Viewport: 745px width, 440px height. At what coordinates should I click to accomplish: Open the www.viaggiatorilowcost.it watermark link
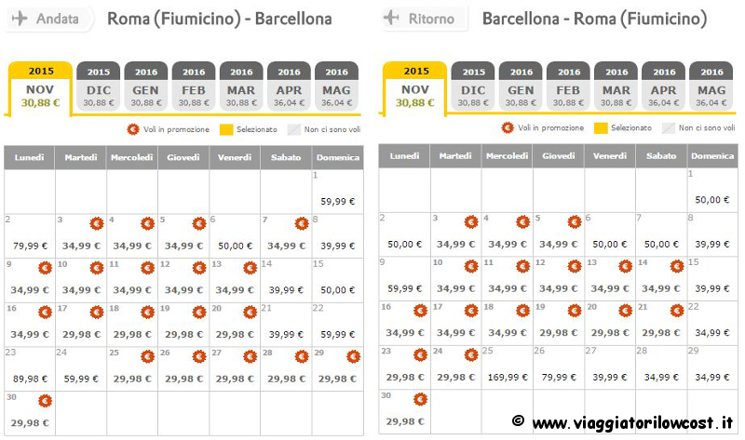pos(632,422)
